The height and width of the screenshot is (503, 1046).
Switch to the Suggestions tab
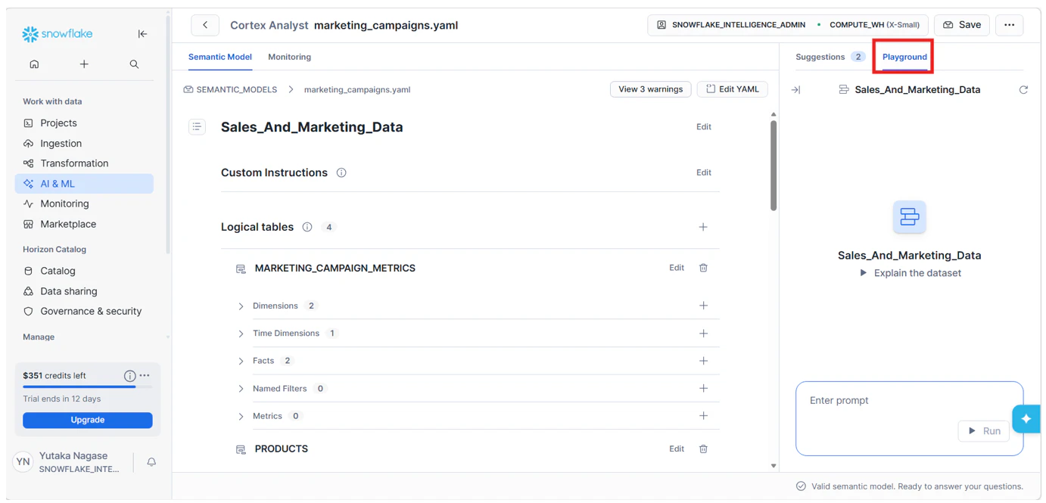pyautogui.click(x=830, y=57)
